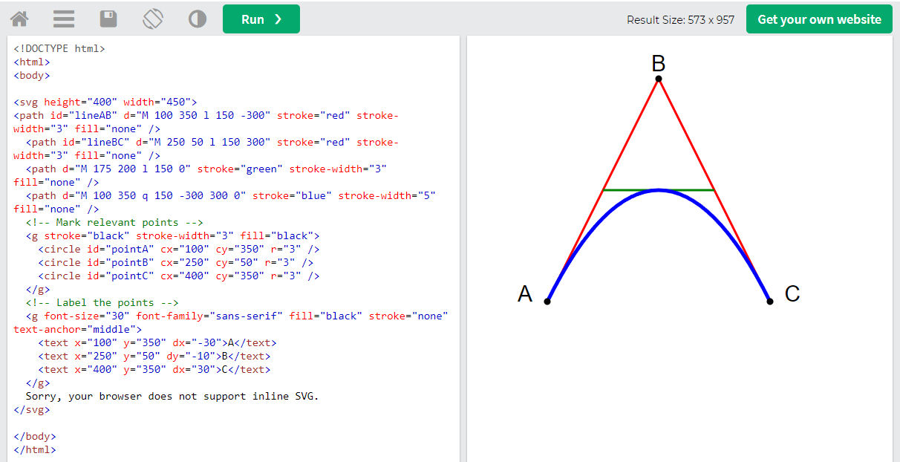Run the code with the Run button
This screenshot has width=900, height=462.
(x=261, y=19)
